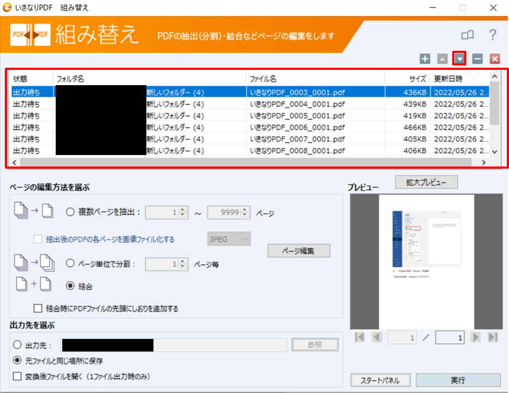Click the 拡大プレビュー button
Viewport: 509px width, 393px height.
[426, 182]
